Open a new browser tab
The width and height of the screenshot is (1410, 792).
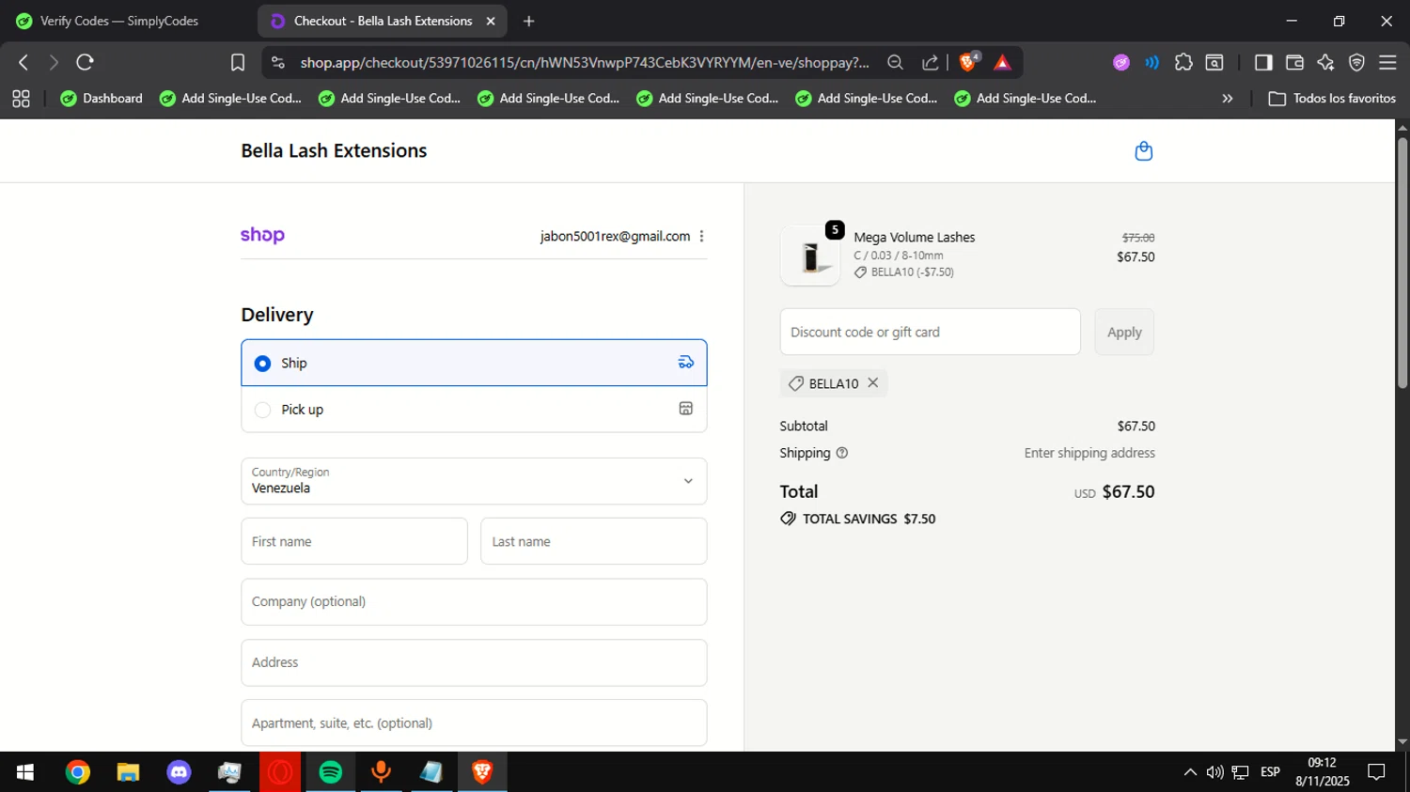point(529,21)
